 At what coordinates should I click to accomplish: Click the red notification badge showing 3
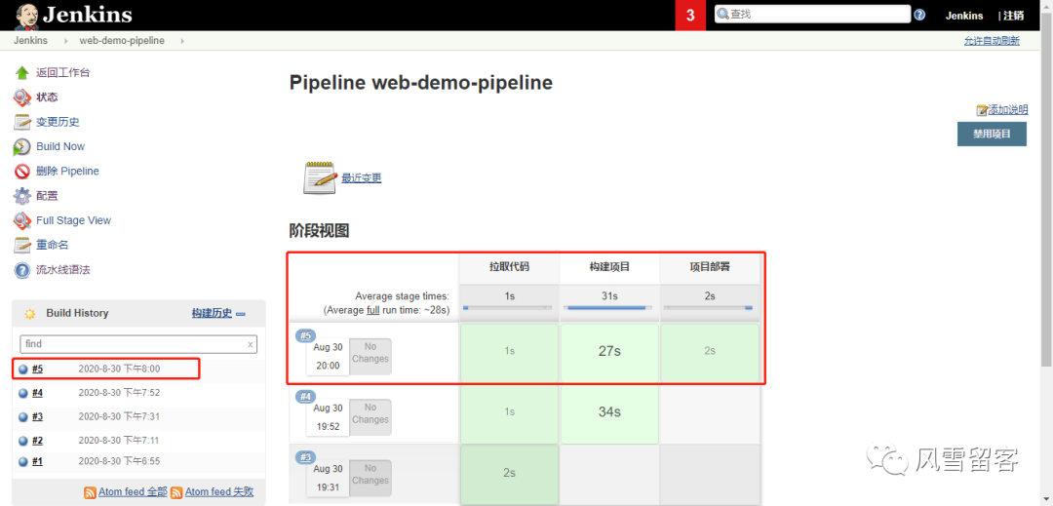click(x=690, y=16)
